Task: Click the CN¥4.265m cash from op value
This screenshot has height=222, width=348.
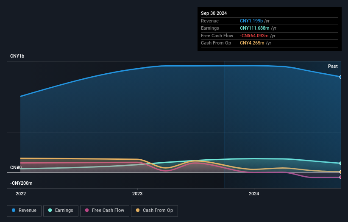Action: (x=252, y=43)
